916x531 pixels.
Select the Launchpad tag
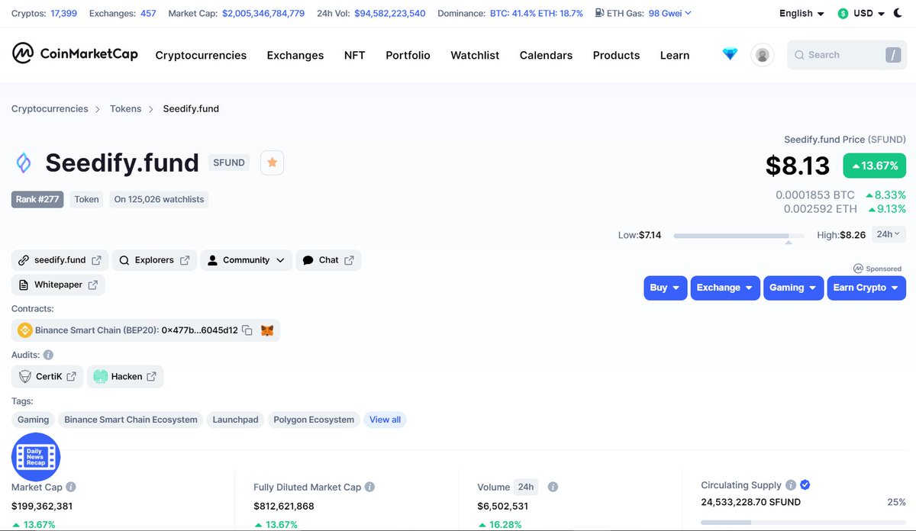(236, 420)
